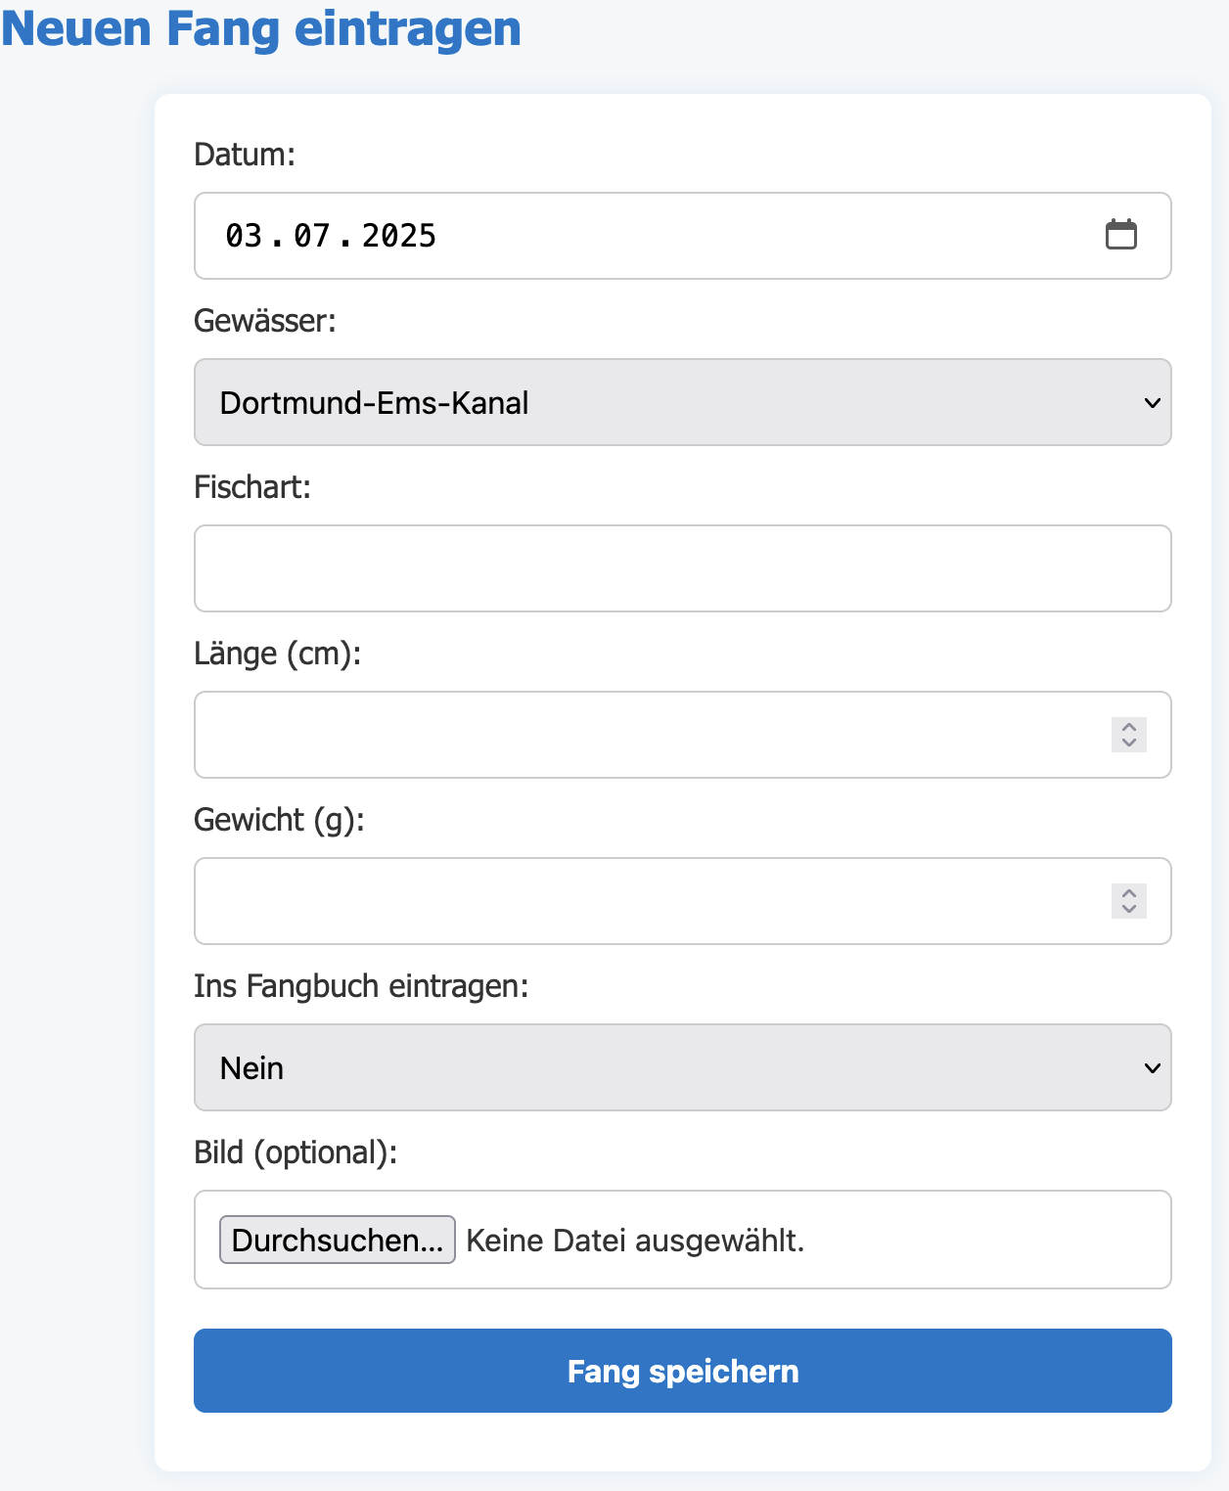Click the Keine Datei ausgewählt text
Viewport: 1229px width, 1491px height.
coord(635,1241)
